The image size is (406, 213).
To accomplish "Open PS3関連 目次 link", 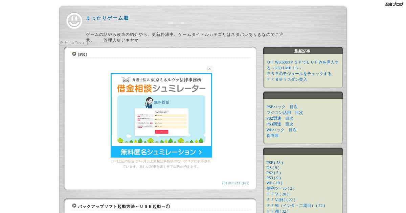I will click(280, 124).
